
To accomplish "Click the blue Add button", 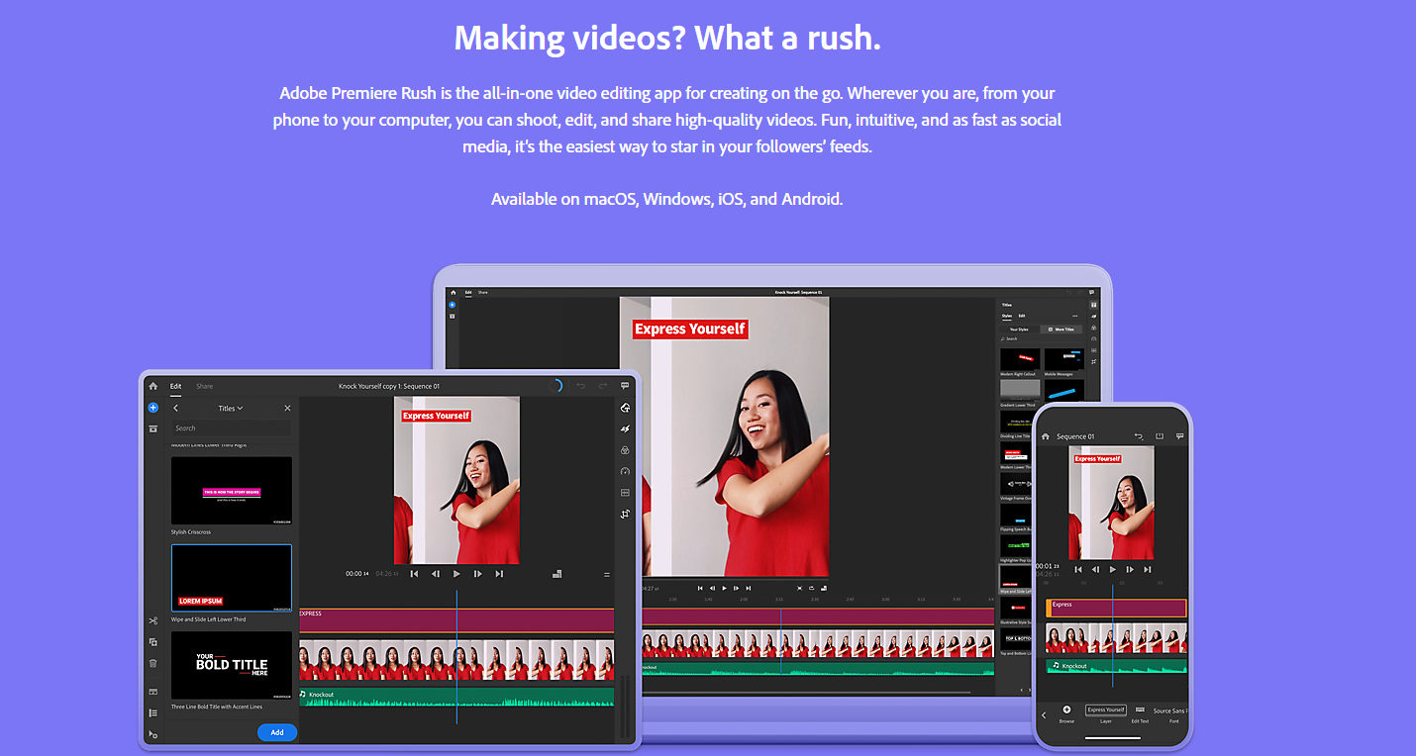I will pyautogui.click(x=276, y=732).
